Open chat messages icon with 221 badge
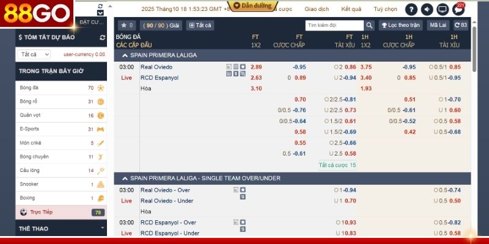This screenshot has width=489, height=244. (458, 9)
